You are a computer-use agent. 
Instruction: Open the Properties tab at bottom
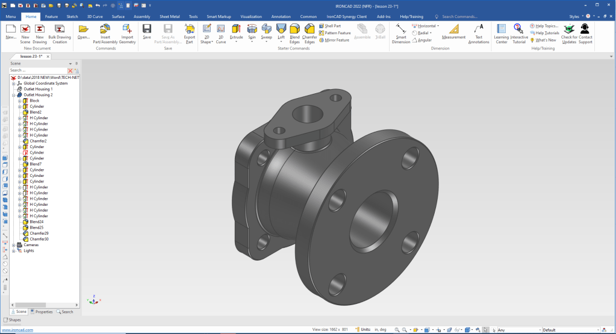click(42, 312)
